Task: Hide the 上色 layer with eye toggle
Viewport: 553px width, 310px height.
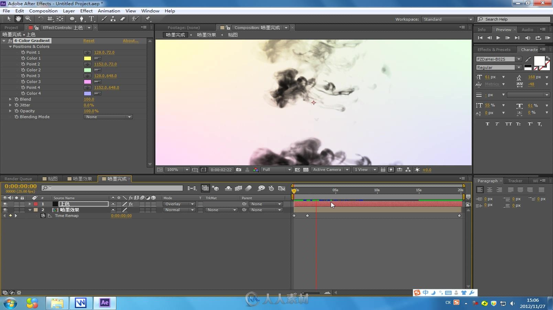Action: click(5, 204)
